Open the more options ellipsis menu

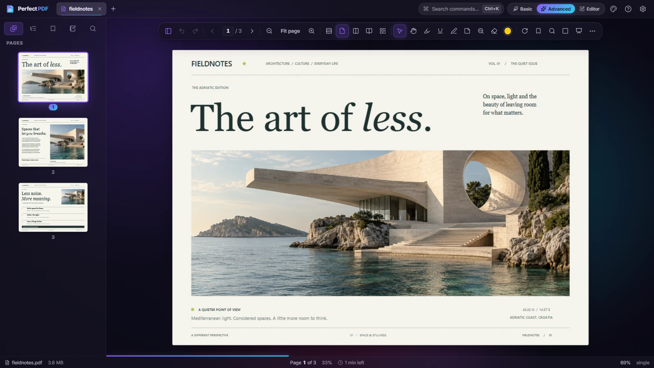(x=592, y=31)
